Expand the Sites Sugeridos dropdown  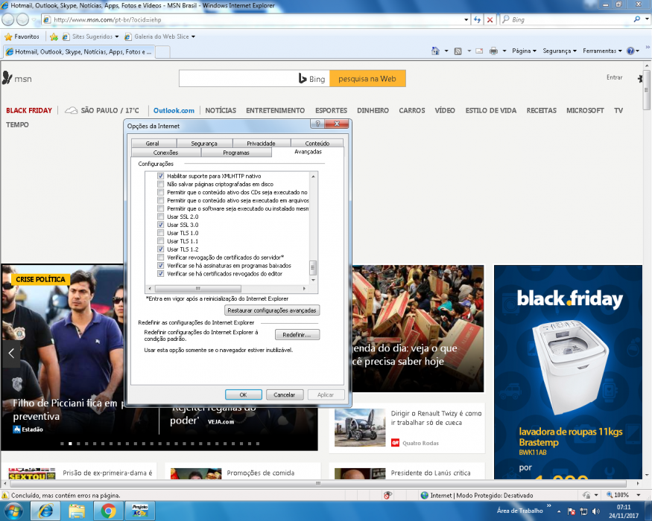click(x=117, y=36)
